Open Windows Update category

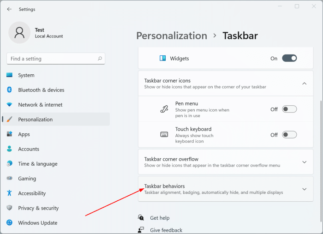coord(56,222)
